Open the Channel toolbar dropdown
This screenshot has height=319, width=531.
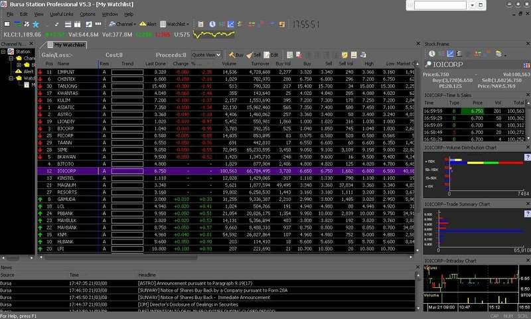123,24
